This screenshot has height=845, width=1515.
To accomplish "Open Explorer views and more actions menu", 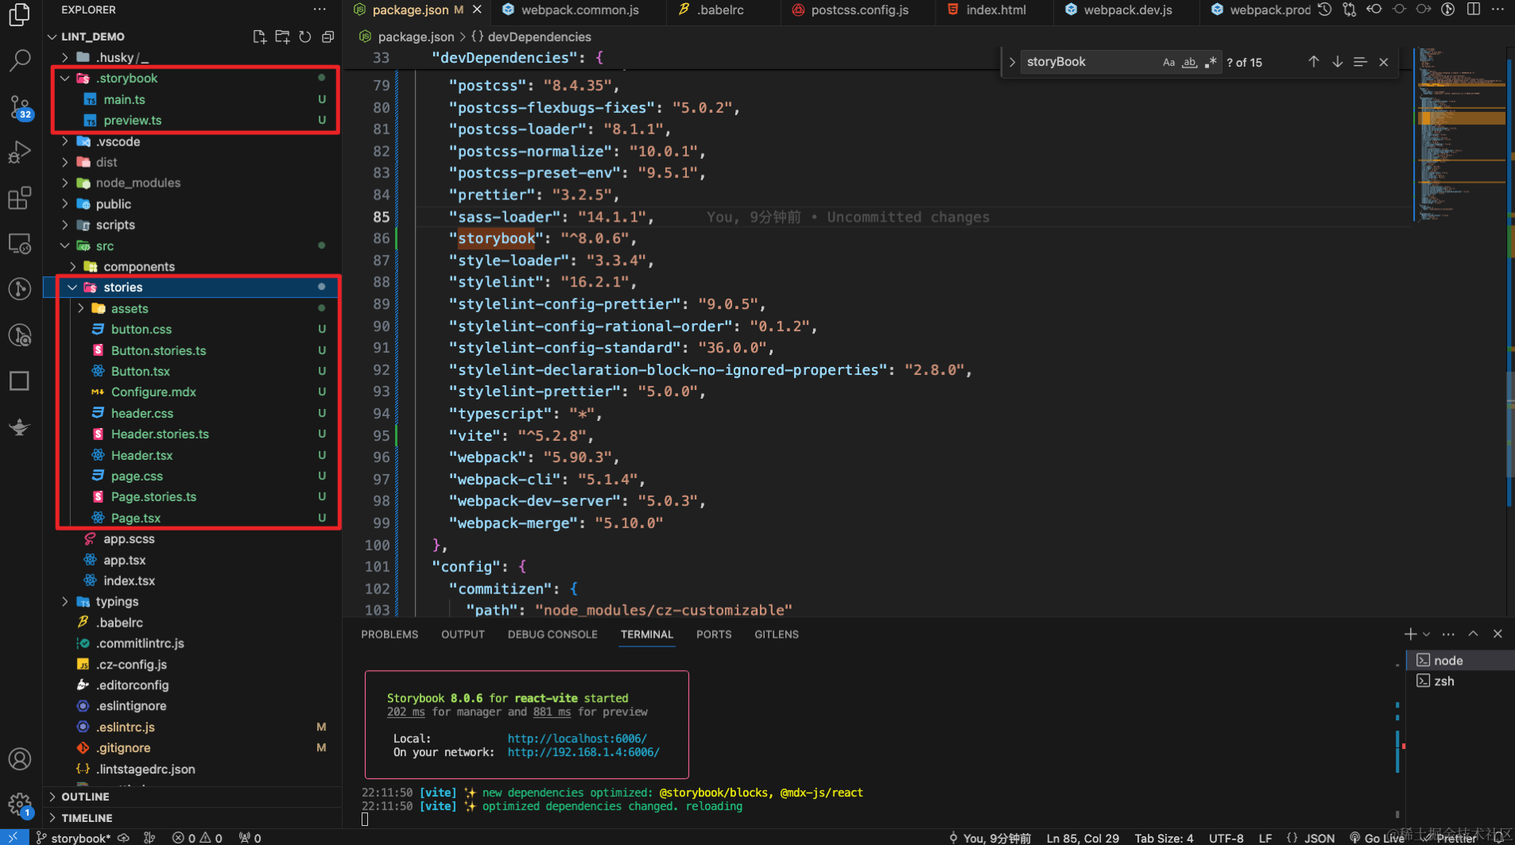I will 320,10.
